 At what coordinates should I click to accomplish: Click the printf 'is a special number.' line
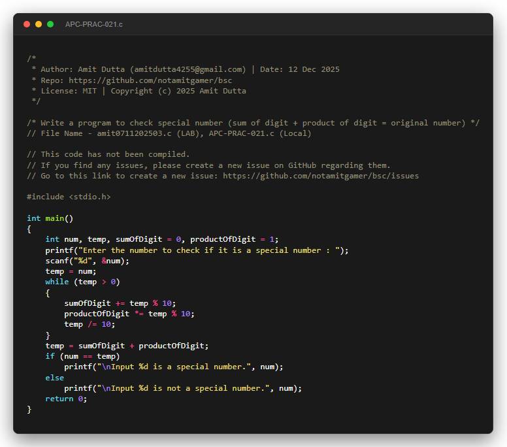pos(174,367)
